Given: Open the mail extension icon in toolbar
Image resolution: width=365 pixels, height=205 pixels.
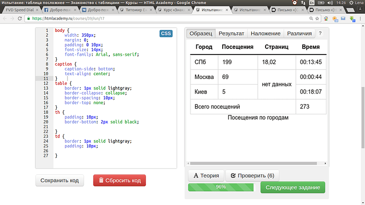Looking at the screenshot, I should [343, 19].
